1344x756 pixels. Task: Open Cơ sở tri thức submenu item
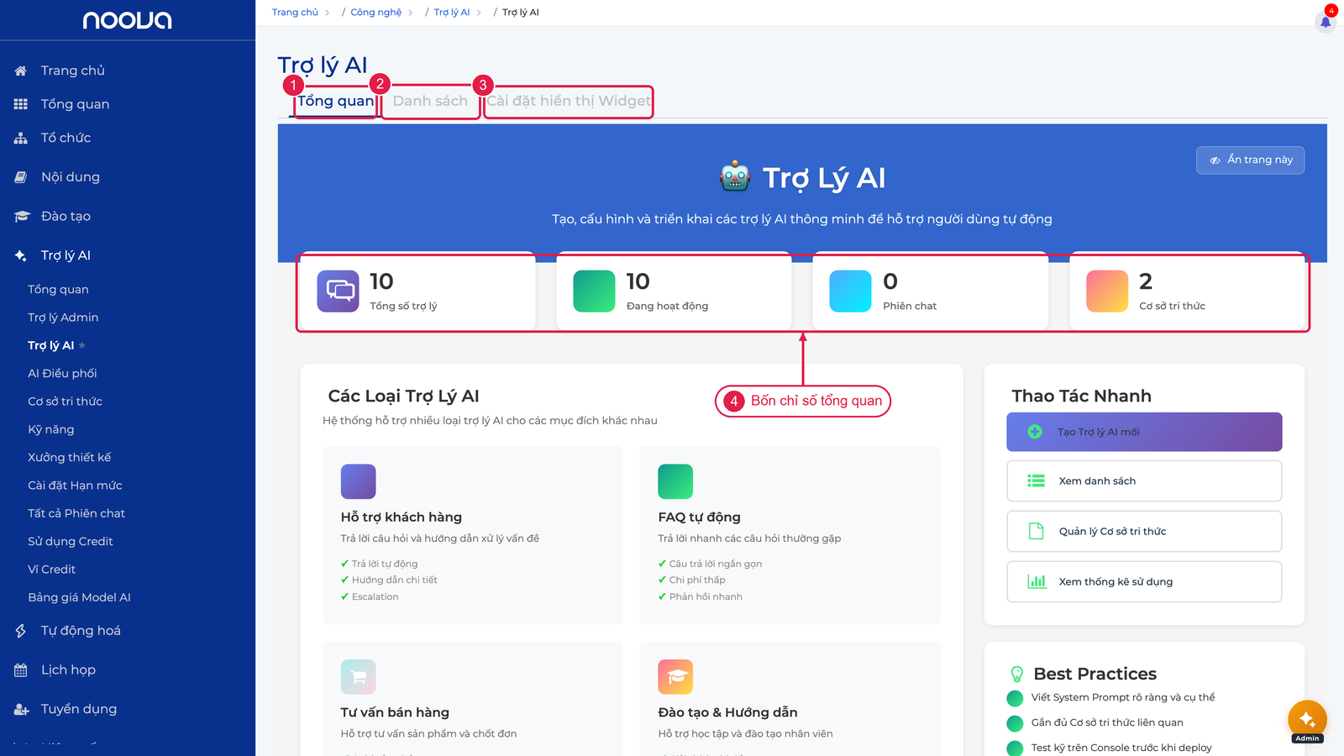[x=65, y=402]
